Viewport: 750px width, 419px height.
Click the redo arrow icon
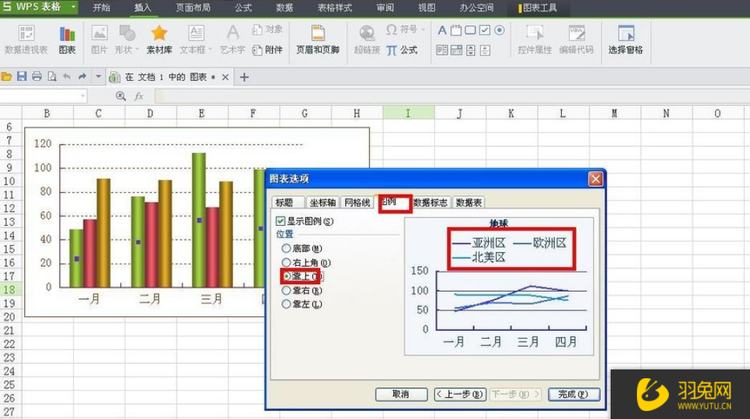pos(82,77)
